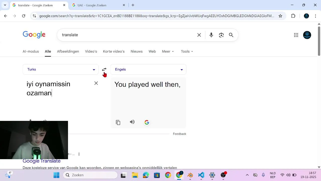This screenshot has width=321, height=181.
Task: Open Nieuws results
Action: 136,51
